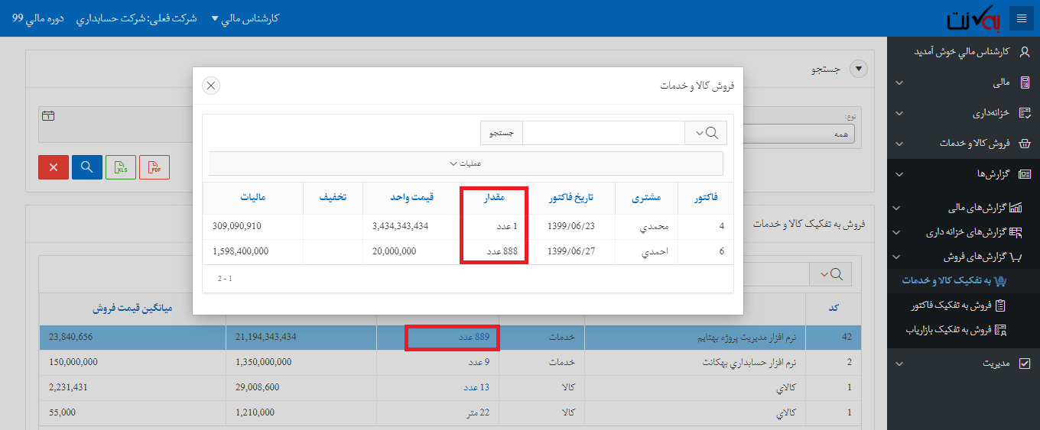
Task: Click میانگین قیمت فروش column header
Action: (x=133, y=309)
